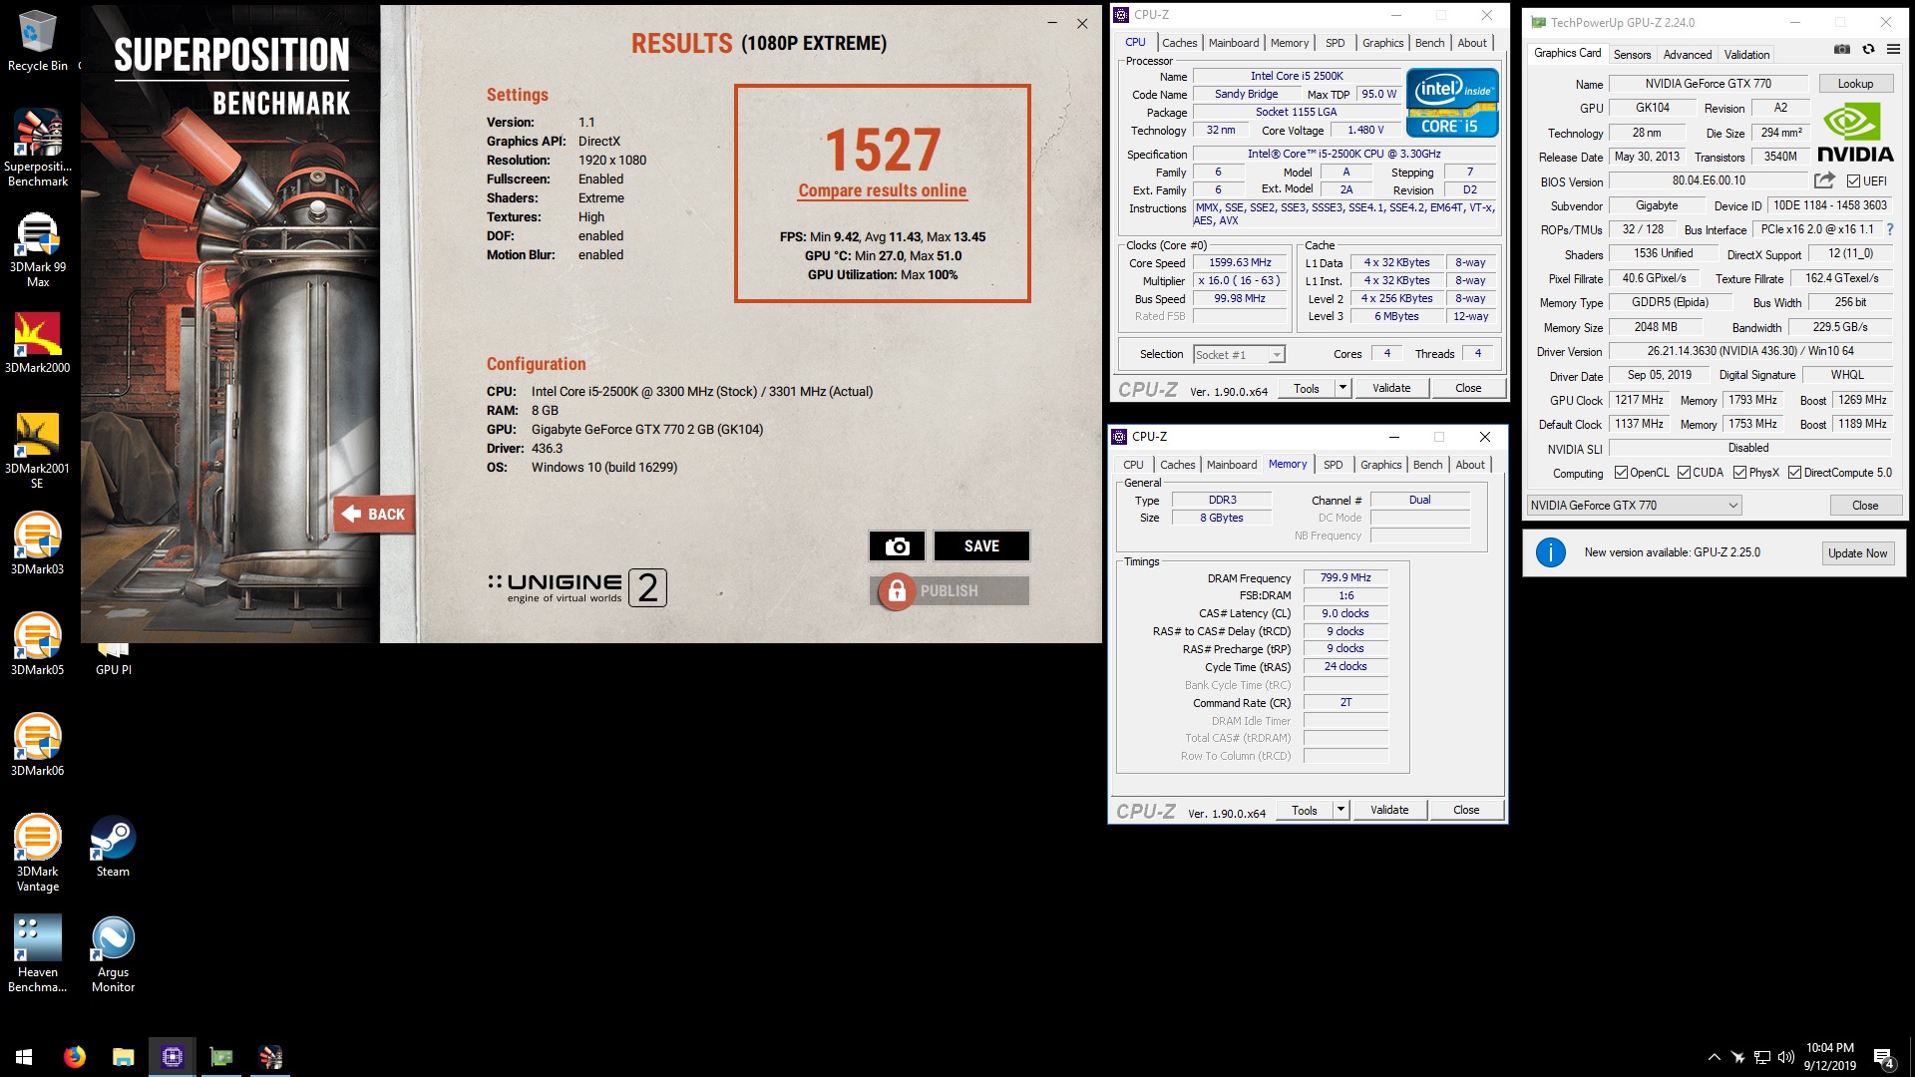The image size is (1915, 1077).
Task: Click the volume icon in system tray
Action: 1786,1057
